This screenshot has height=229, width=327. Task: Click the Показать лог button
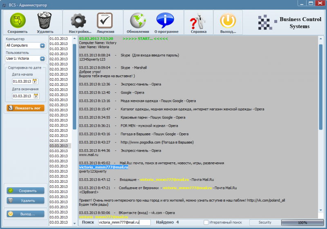(25, 108)
